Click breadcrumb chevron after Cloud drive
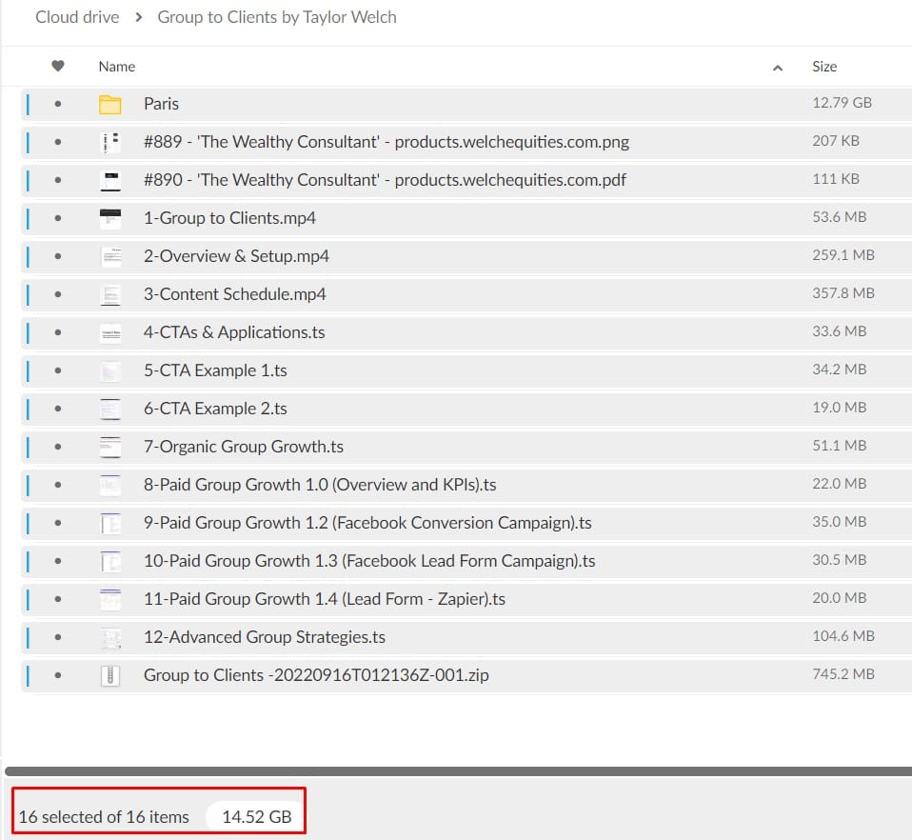 point(139,17)
